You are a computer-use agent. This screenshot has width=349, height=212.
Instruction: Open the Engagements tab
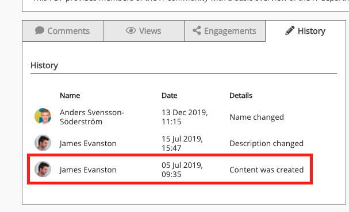click(x=225, y=31)
